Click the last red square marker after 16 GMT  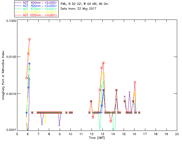tap(139, 112)
